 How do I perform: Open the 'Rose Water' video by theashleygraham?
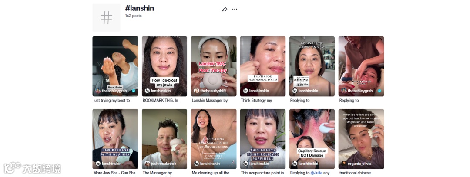click(x=115, y=66)
